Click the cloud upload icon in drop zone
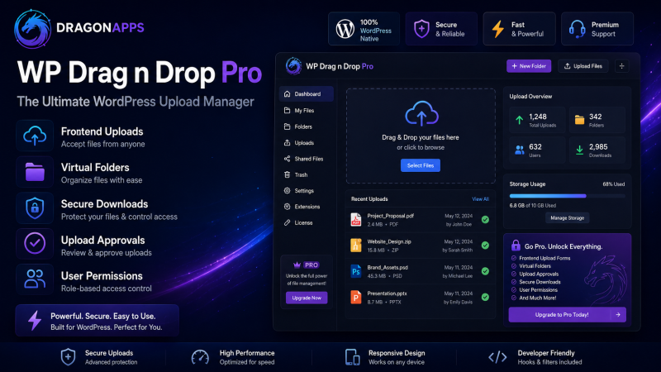The image size is (661, 372). point(421,113)
